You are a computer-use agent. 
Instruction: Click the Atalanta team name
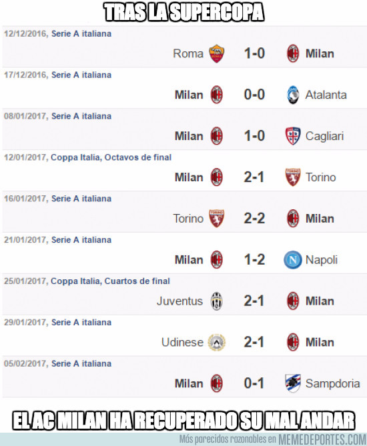tap(326, 95)
